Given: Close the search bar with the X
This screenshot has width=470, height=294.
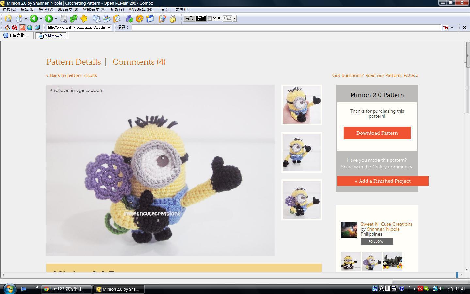Looking at the screenshot, I should pos(465,28).
